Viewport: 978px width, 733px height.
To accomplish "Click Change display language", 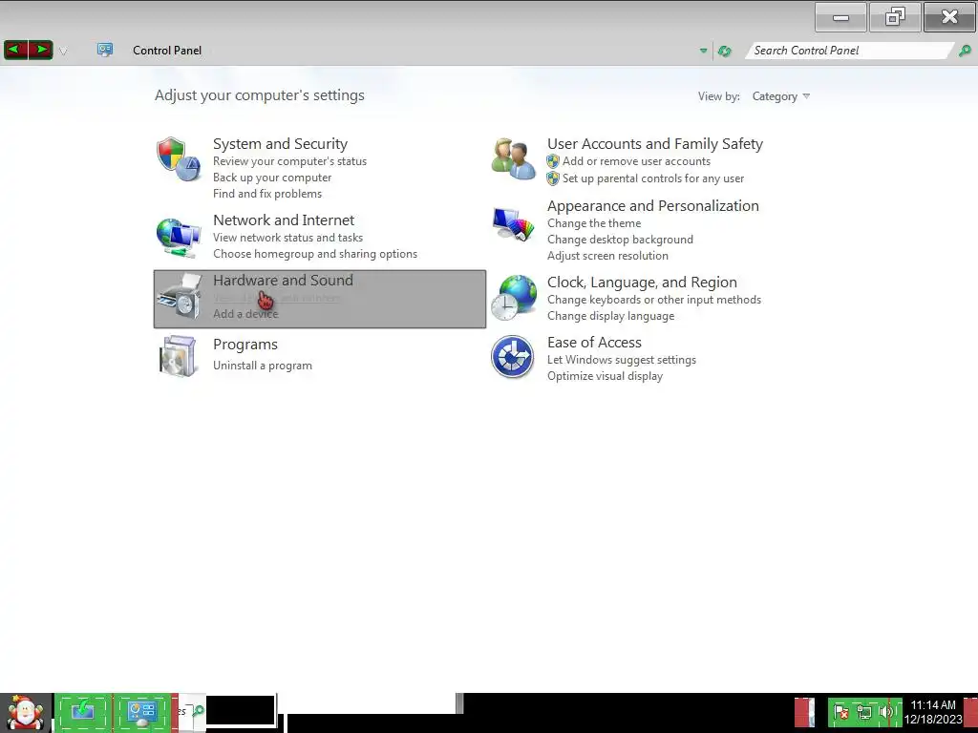I will (610, 316).
